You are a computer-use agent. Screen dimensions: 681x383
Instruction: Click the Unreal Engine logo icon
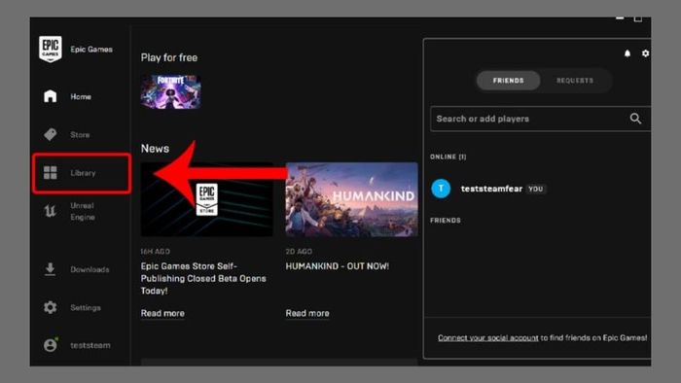click(51, 211)
